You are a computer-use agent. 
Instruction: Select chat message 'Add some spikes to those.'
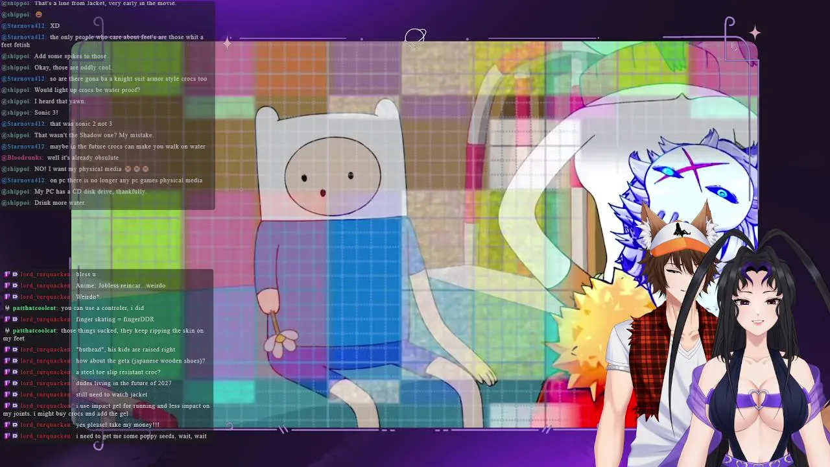tap(71, 56)
